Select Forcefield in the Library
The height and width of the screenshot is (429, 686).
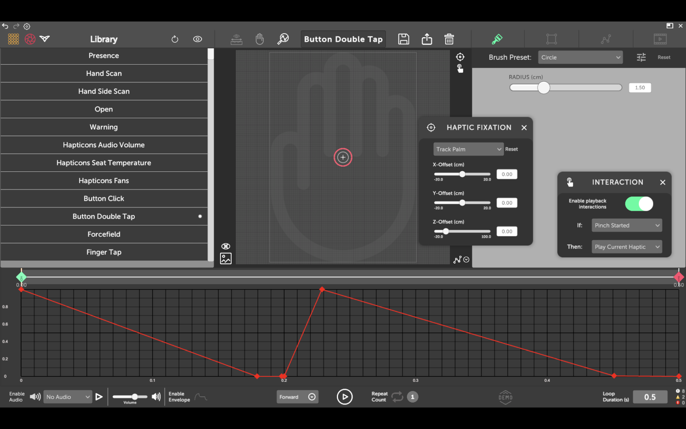(x=104, y=234)
